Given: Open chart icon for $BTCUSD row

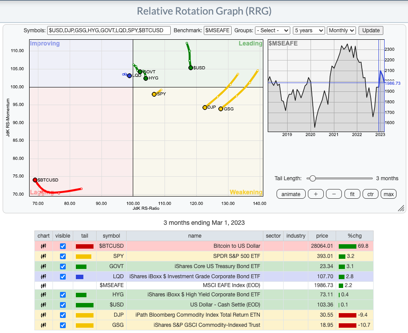Looking at the screenshot, I should (44, 246).
